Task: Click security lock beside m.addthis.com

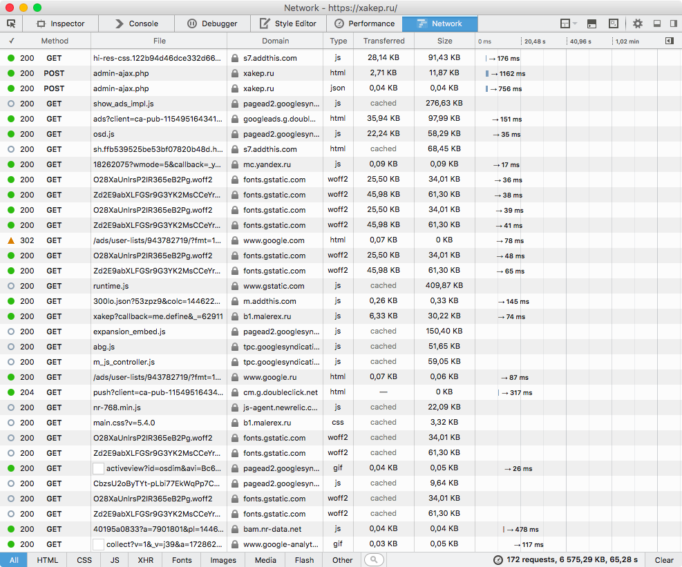Action: (235, 301)
